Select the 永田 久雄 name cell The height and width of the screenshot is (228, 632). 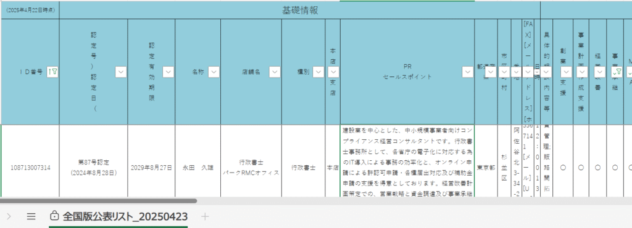(198, 168)
